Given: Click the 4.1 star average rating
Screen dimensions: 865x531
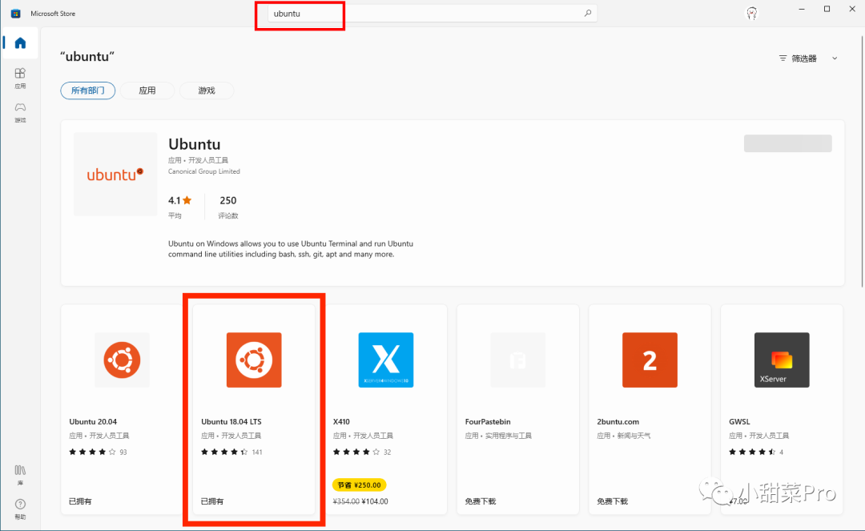Looking at the screenshot, I should coord(179,201).
